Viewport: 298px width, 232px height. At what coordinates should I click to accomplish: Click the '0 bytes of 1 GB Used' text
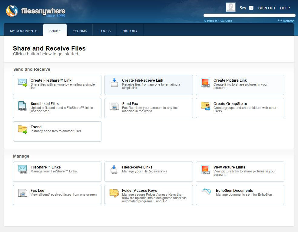coord(218,21)
